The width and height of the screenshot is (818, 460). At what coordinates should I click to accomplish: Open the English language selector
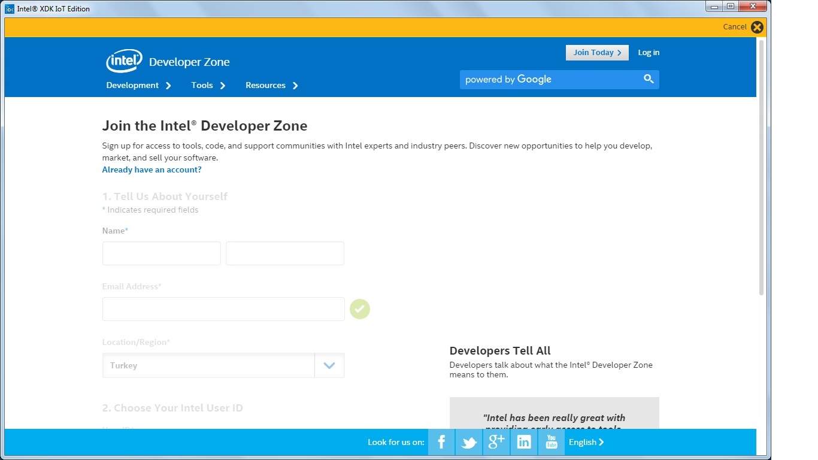[586, 442]
